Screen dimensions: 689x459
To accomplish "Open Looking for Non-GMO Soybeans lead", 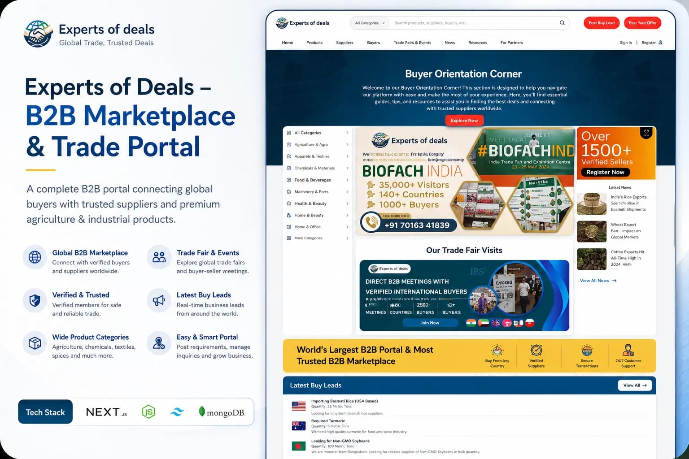I will point(340,441).
